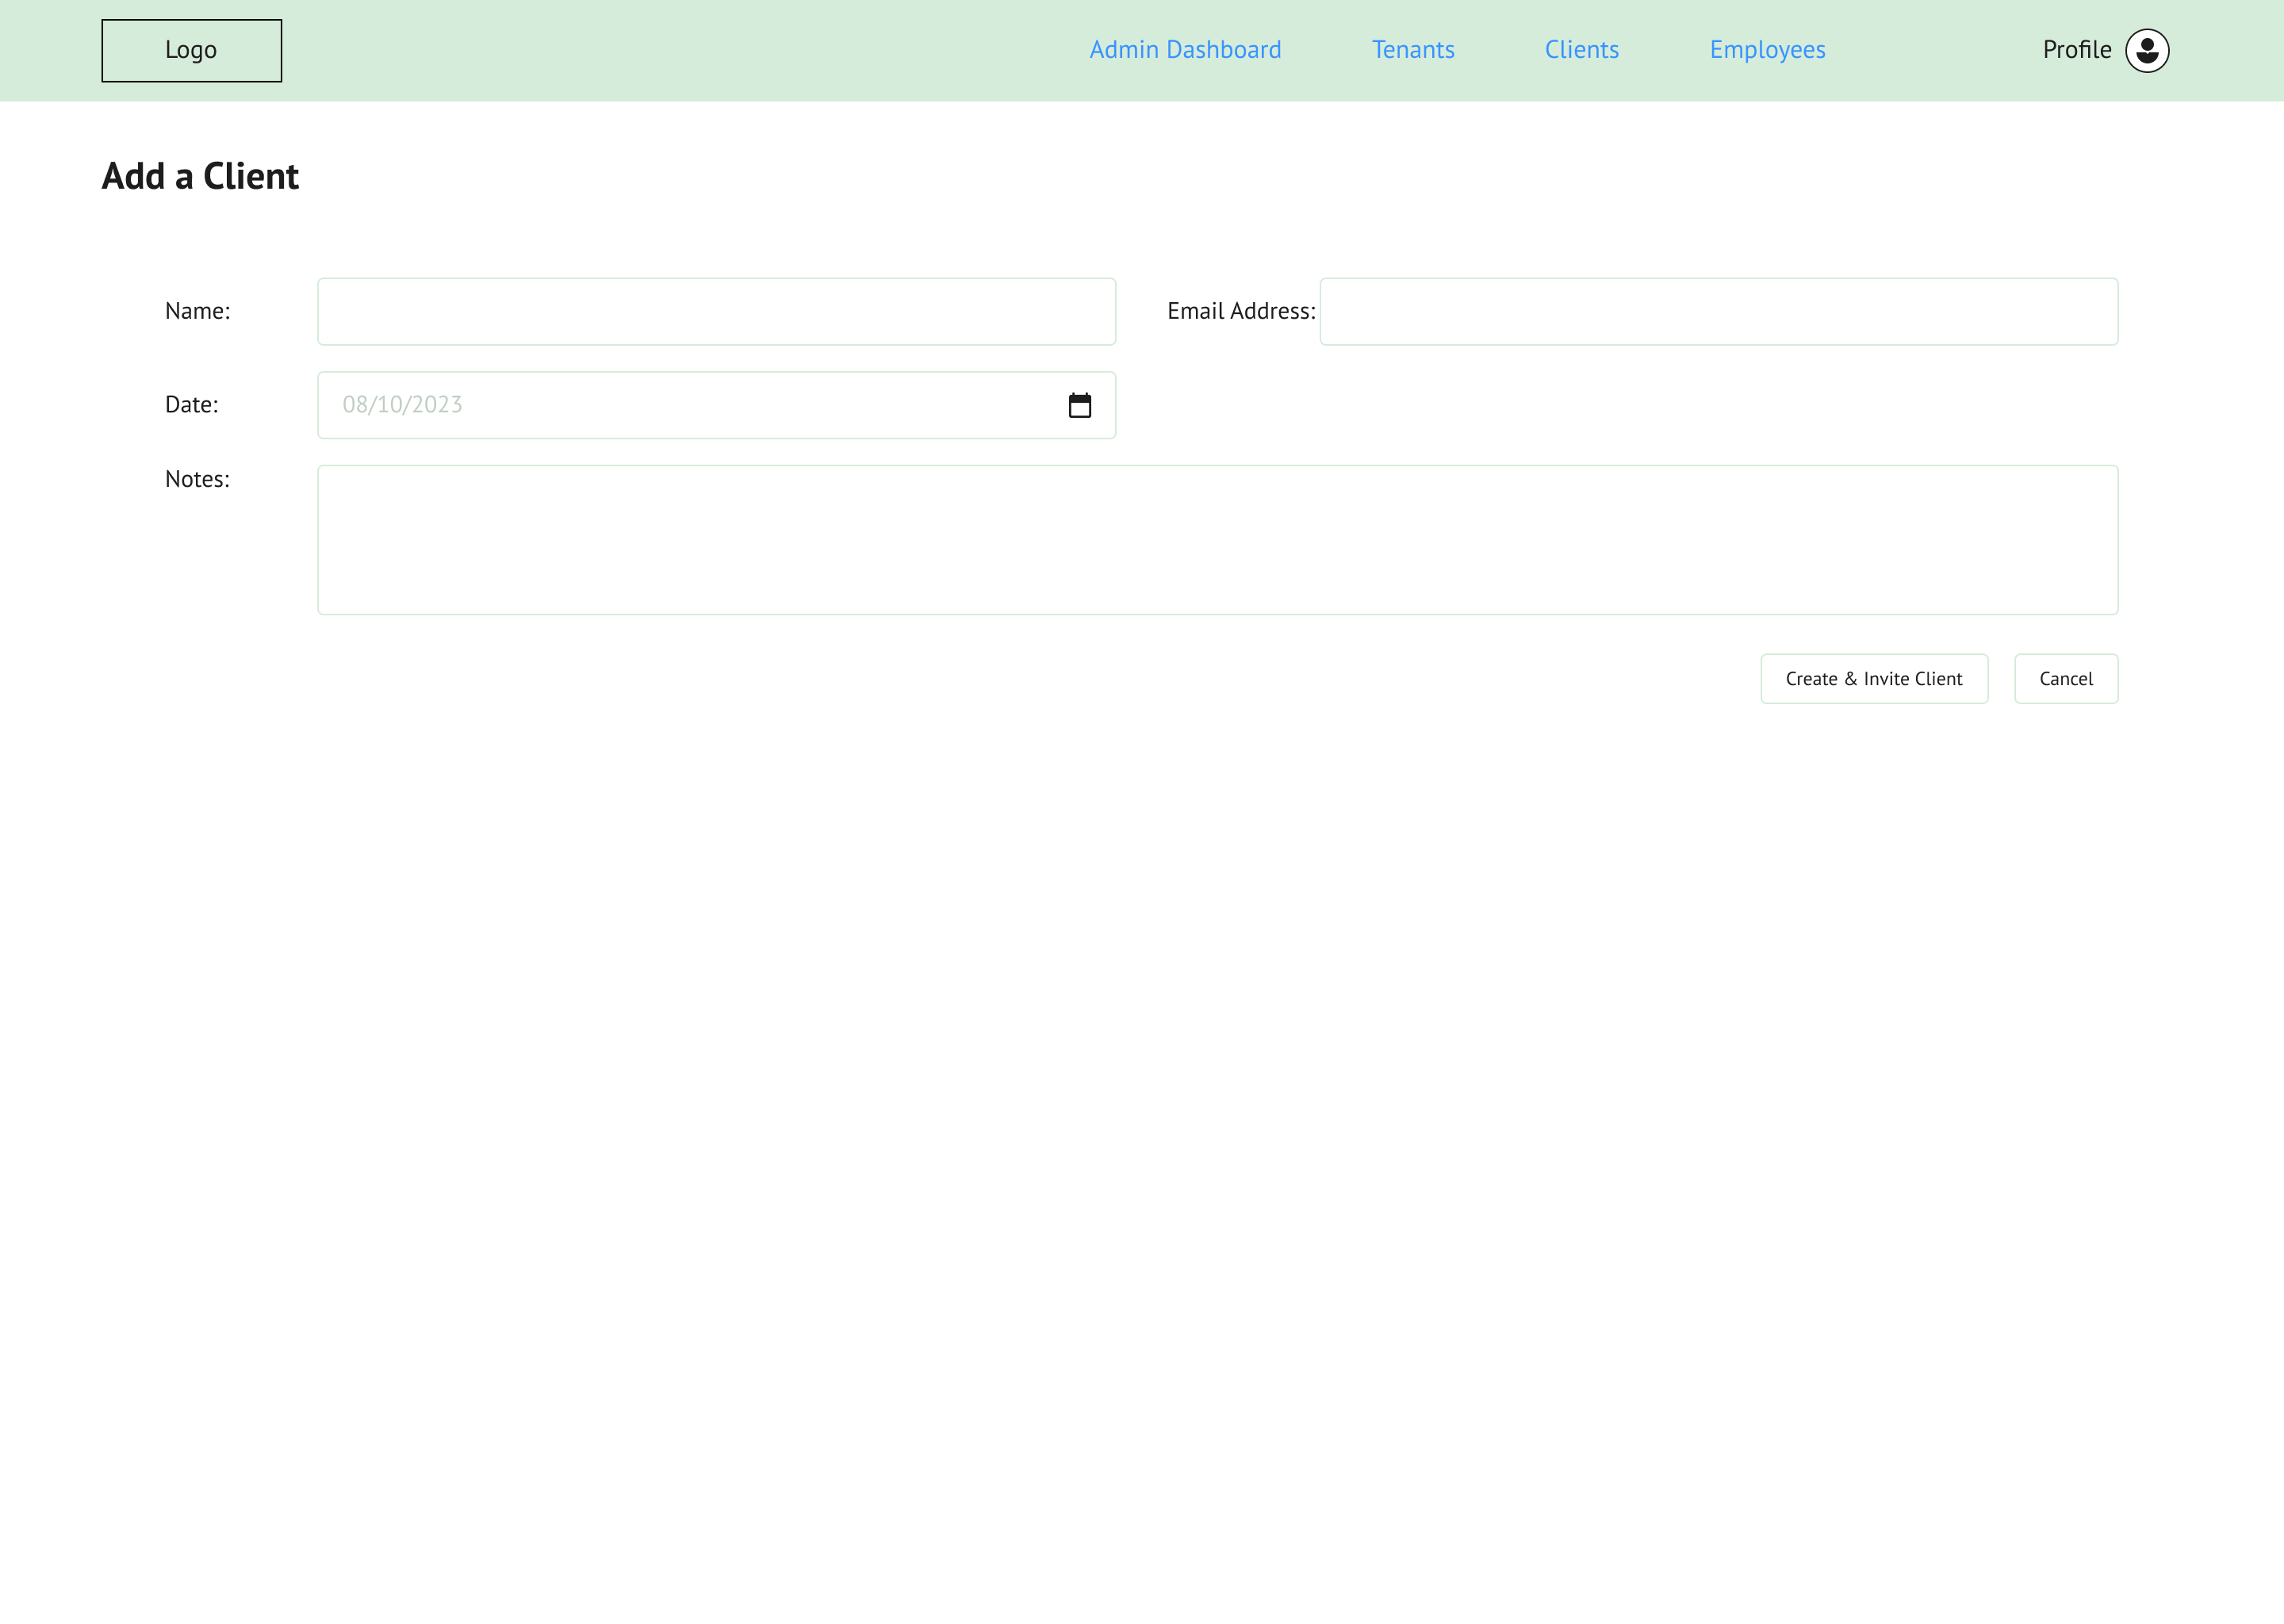Click into the Email Address field
Viewport: 2284px width, 1624px height.
1718,312
